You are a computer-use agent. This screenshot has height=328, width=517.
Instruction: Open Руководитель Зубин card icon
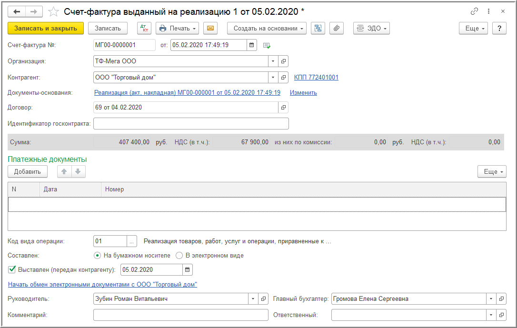pos(263,298)
